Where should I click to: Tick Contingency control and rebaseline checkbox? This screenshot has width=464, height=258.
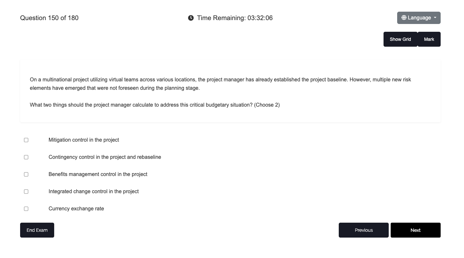tap(26, 157)
